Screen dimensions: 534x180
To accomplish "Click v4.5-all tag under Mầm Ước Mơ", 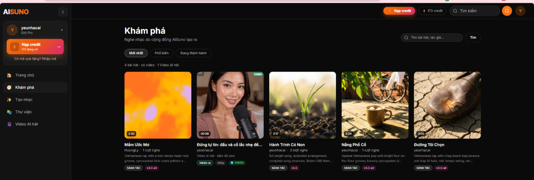I will (x=152, y=168).
